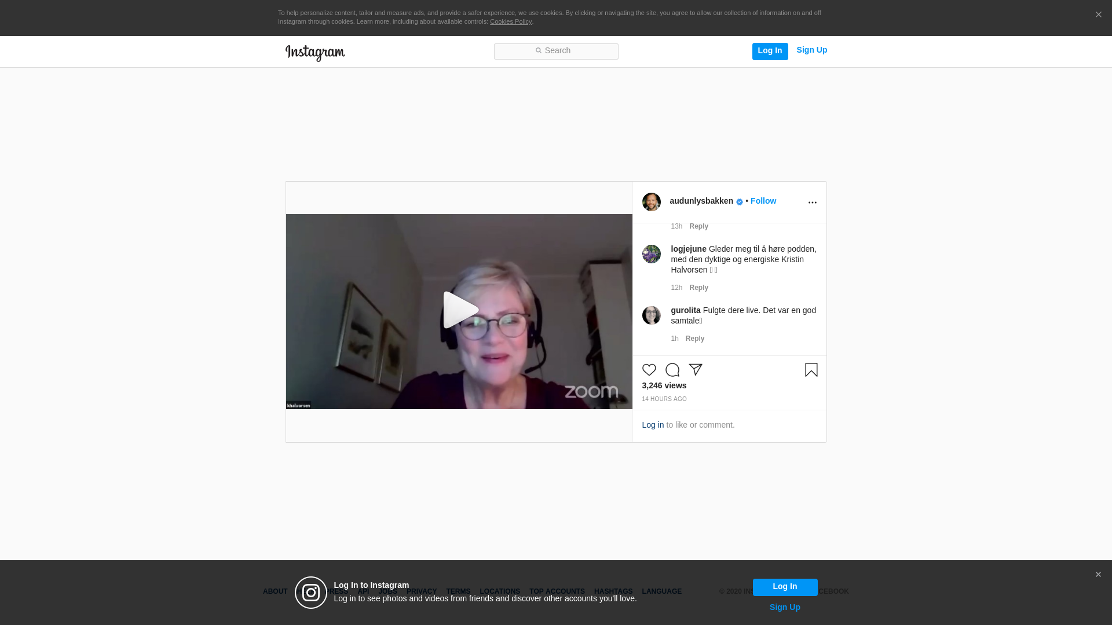The height and width of the screenshot is (625, 1112).
Task: Open the LOCATIONS footer link
Action: 500,591
